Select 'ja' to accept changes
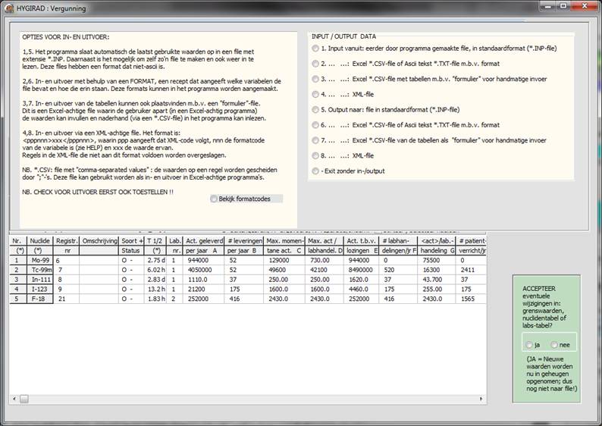Screen dimensions: 602x426 pyautogui.click(x=529, y=345)
